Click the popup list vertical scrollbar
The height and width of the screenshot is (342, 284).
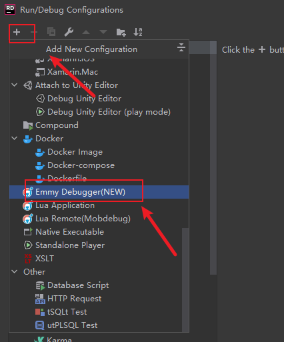(x=185, y=279)
